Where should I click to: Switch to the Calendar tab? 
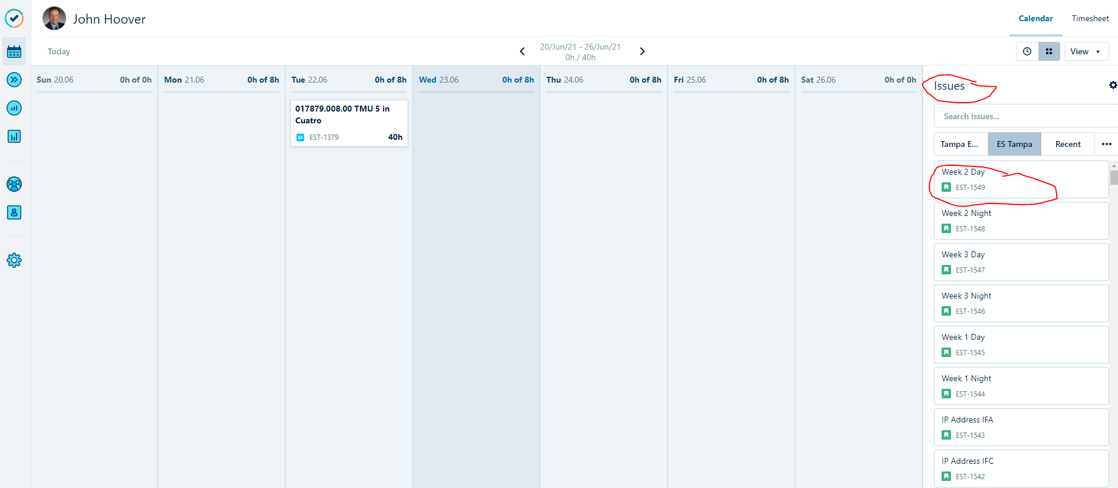click(x=1035, y=18)
